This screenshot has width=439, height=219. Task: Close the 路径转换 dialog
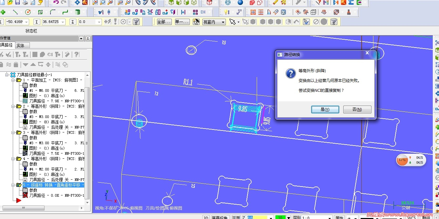[x=367, y=53]
